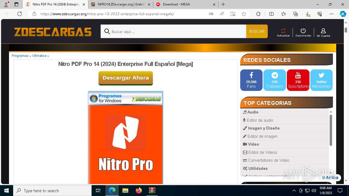The height and width of the screenshot is (196, 349).
Task: Click the Desconectar power icon
Action: point(303,31)
